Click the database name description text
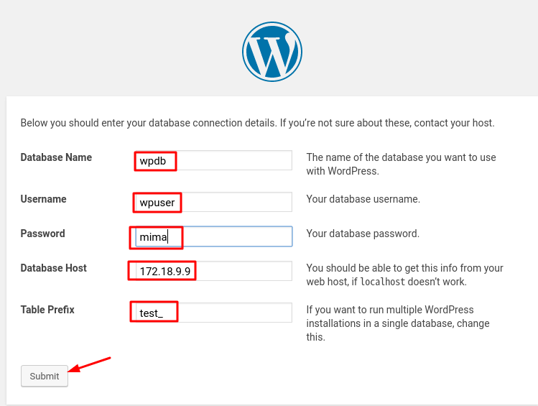The width and height of the screenshot is (538, 406). 401,164
